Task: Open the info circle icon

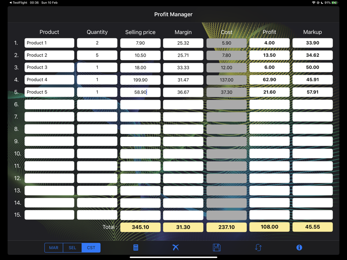Action: pyautogui.click(x=299, y=248)
